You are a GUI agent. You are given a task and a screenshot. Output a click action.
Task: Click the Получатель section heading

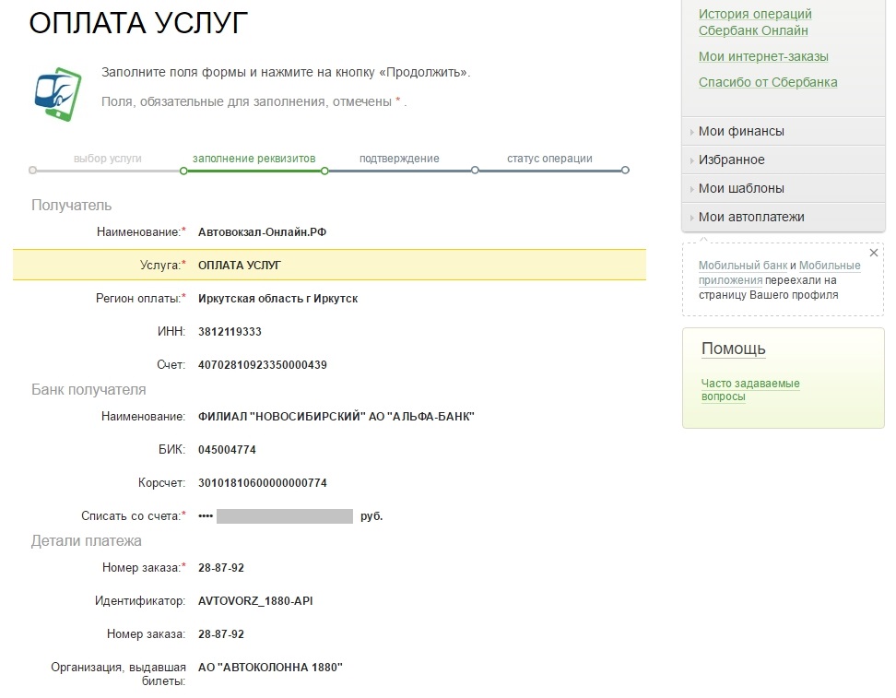(x=71, y=206)
